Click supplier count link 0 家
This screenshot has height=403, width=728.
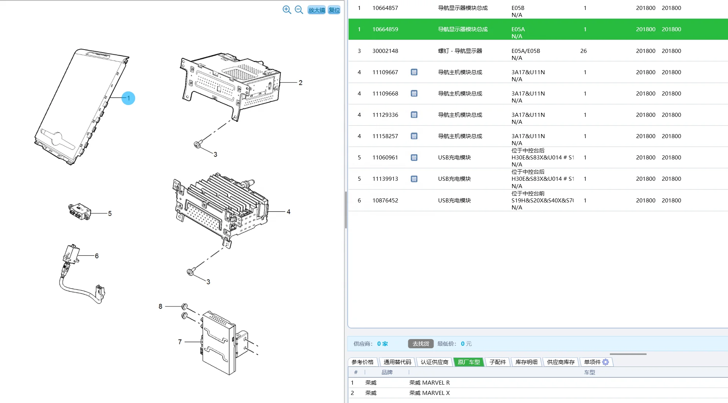[382, 343]
